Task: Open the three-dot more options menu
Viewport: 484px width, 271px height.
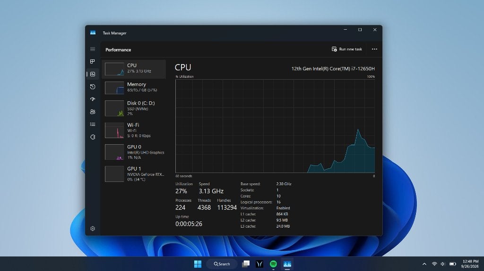Action: coord(374,49)
